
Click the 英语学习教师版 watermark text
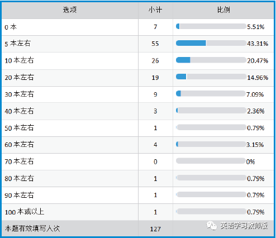coord(244,226)
